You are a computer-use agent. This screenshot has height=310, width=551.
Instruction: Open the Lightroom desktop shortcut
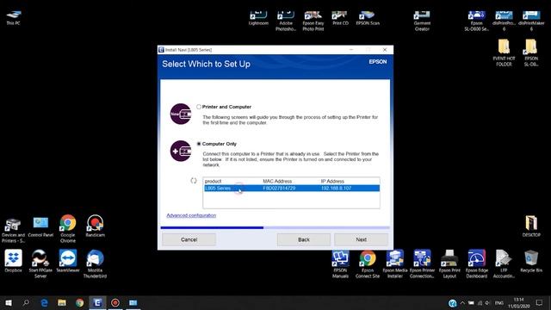(x=258, y=18)
